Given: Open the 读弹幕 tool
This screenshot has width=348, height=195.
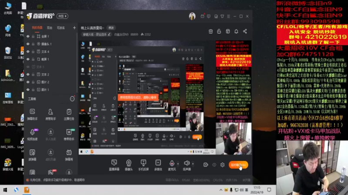Looking at the screenshot, I should click(32, 155).
